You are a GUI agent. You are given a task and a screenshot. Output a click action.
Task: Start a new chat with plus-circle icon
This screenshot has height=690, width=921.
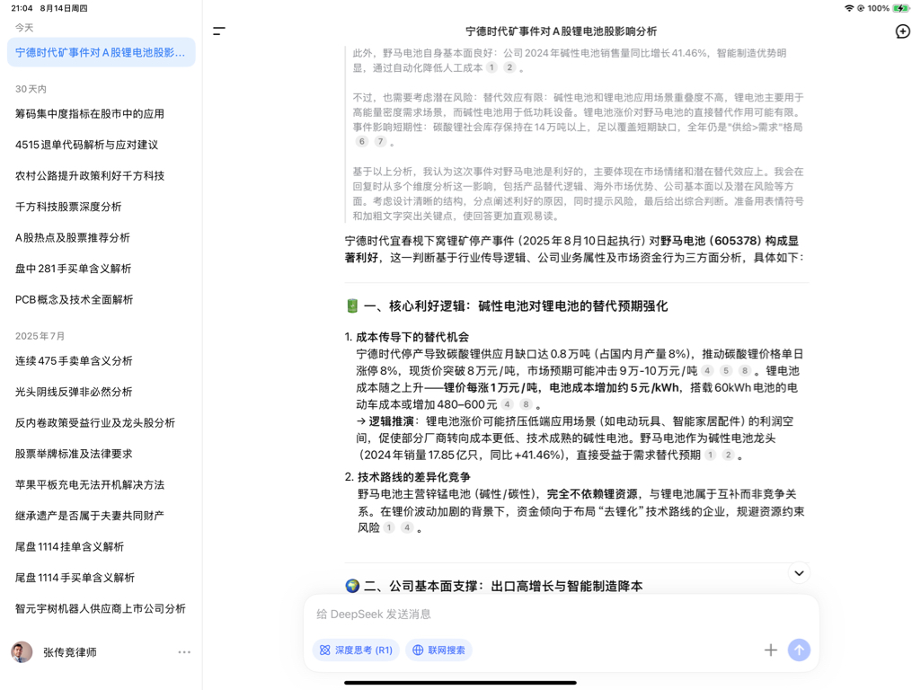click(903, 31)
